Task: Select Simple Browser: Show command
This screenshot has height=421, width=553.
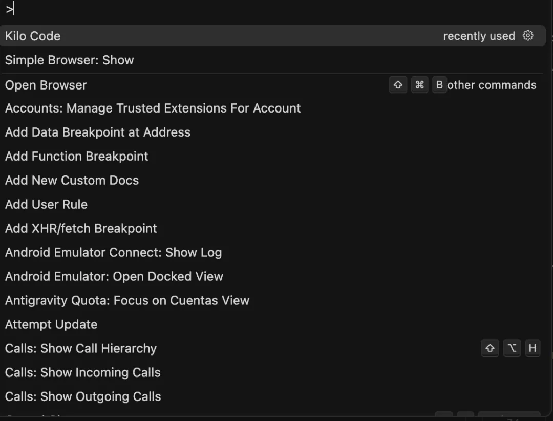Action: pyautogui.click(x=70, y=60)
